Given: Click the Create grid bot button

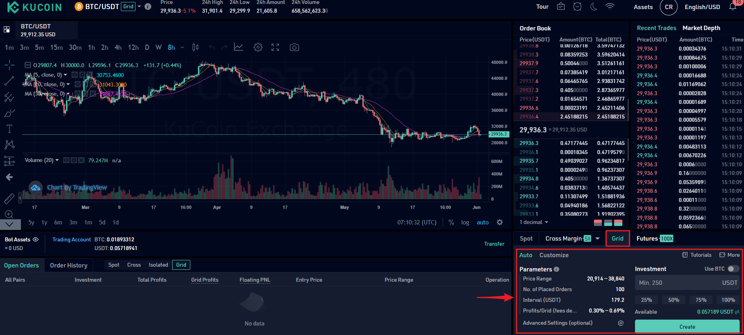Looking at the screenshot, I should (x=687, y=327).
